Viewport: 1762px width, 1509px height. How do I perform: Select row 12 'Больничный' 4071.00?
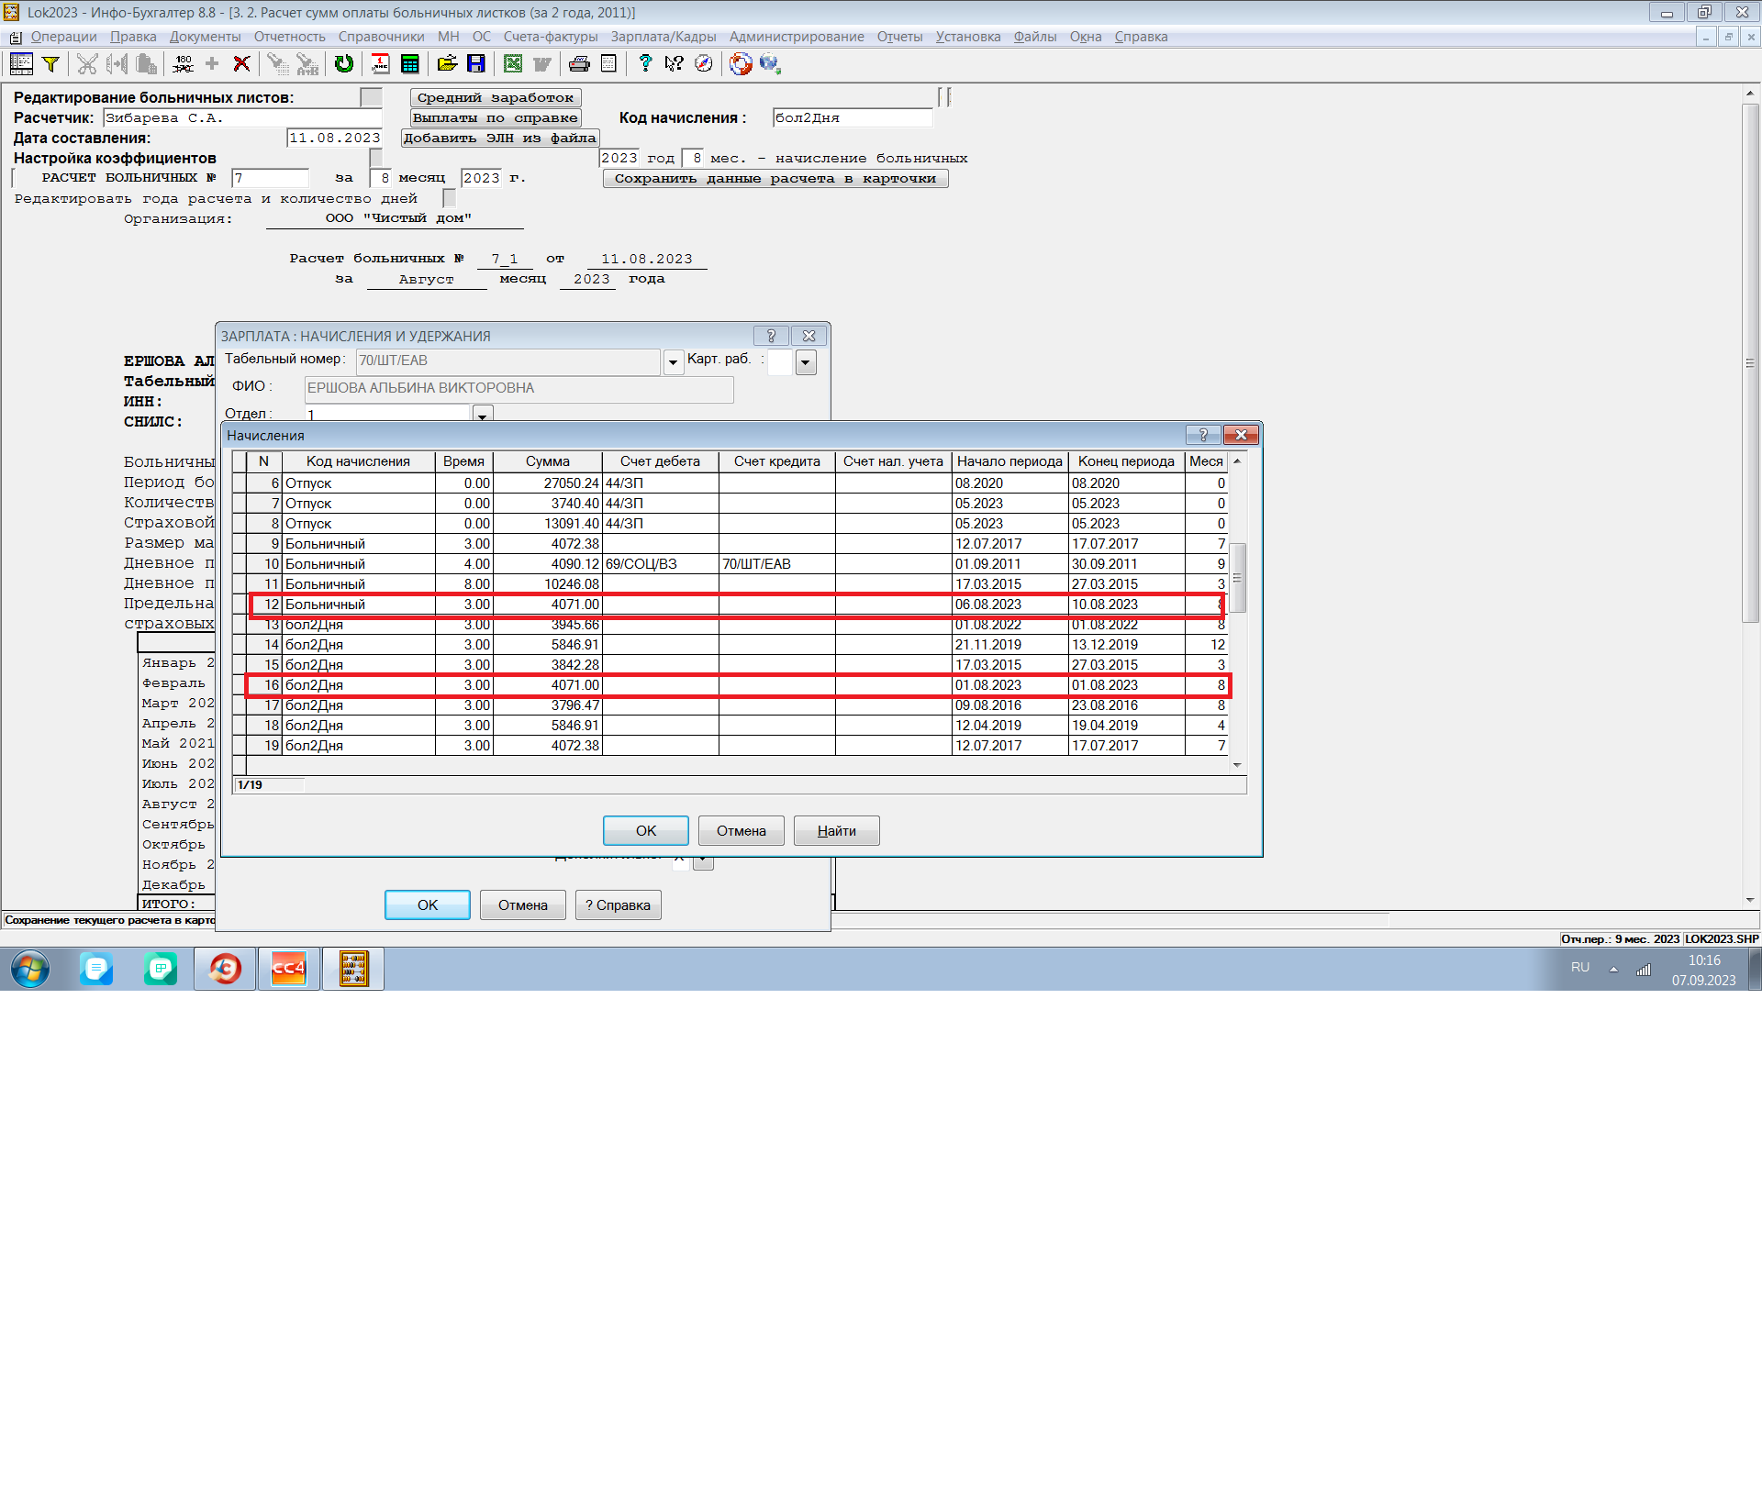point(737,604)
